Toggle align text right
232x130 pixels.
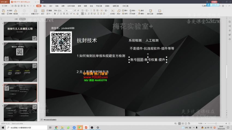click(88, 14)
